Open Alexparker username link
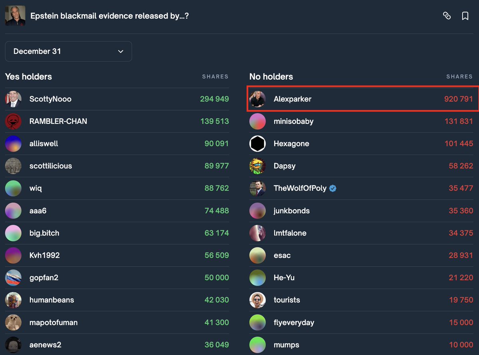This screenshot has height=355, width=479. click(x=293, y=99)
